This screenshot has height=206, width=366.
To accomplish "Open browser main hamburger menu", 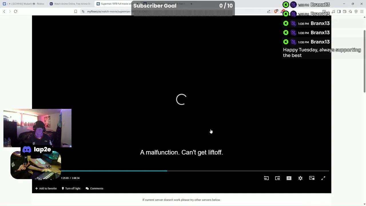I will click(362, 11).
